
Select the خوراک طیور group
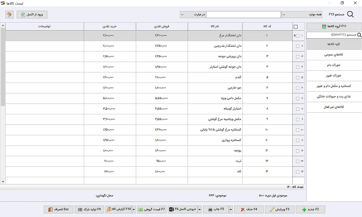[x=334, y=76]
